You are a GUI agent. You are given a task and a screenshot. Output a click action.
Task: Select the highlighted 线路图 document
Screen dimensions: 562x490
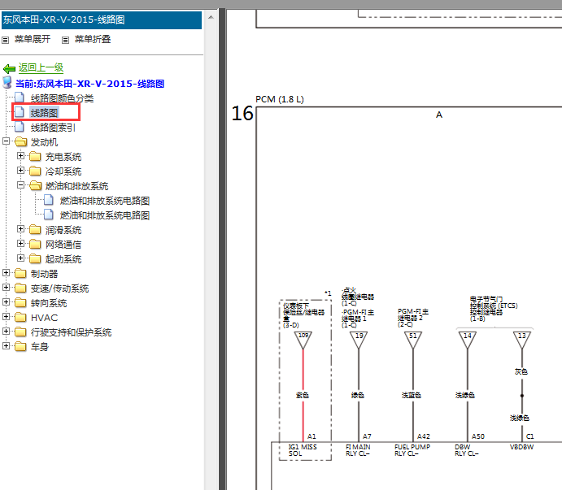pos(44,113)
